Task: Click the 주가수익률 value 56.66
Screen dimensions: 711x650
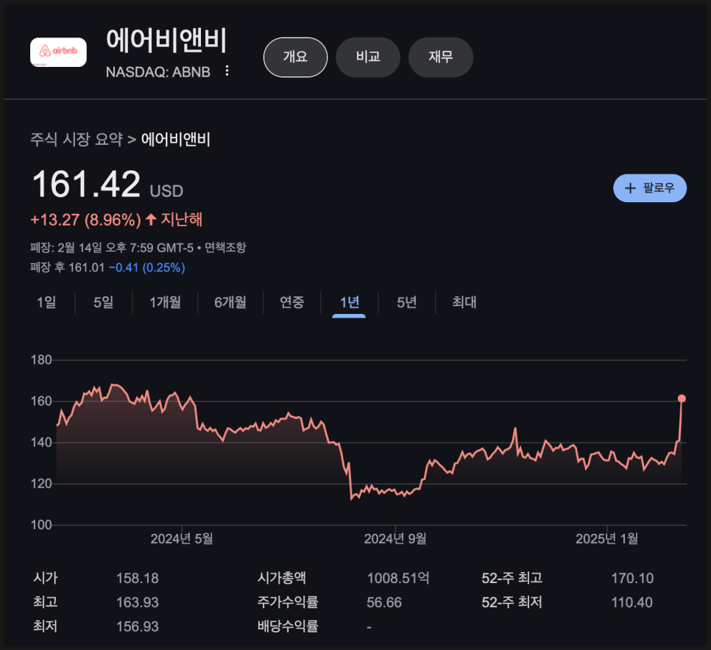Action: (x=384, y=602)
